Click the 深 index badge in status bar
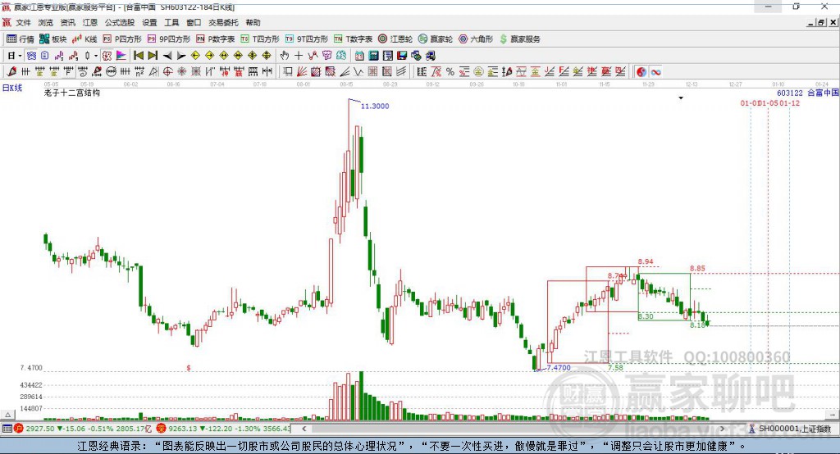Viewport: 840px width, 454px height. pyautogui.click(x=162, y=429)
